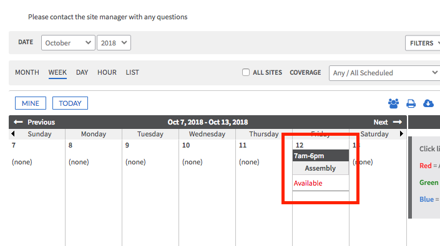The width and height of the screenshot is (440, 246).
Task: Click the Assembly shift label
Action: pyautogui.click(x=320, y=168)
